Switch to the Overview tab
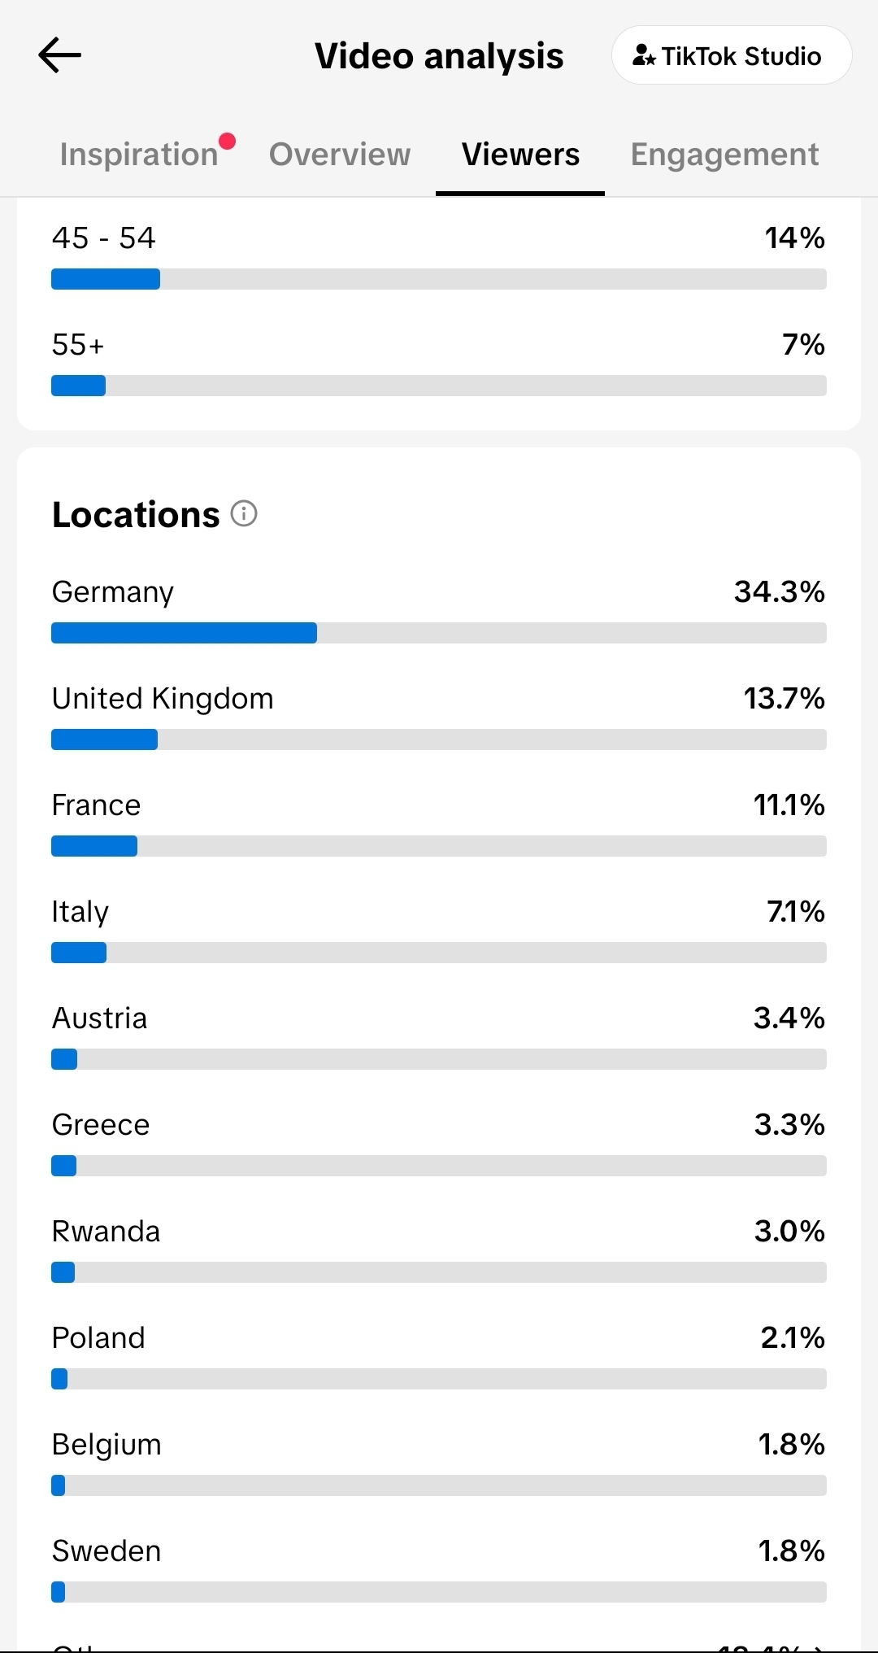878x1653 pixels. [x=340, y=155]
